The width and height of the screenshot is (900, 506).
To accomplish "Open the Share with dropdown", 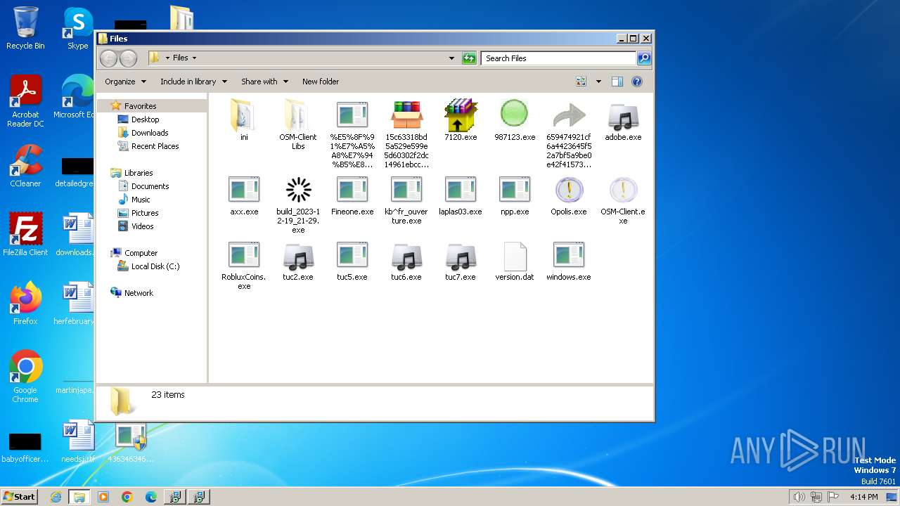I will coord(264,82).
